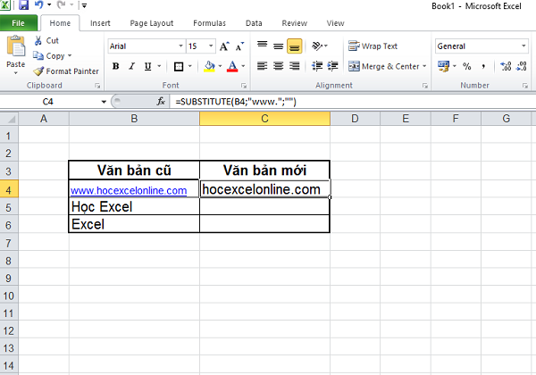Switch to the Insert tab
Screen dimensions: 536x375
100,23
